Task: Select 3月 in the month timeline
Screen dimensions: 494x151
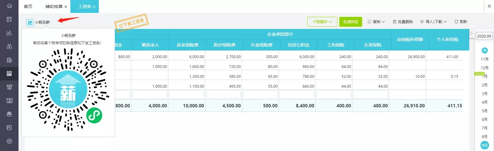Action: (484, 94)
